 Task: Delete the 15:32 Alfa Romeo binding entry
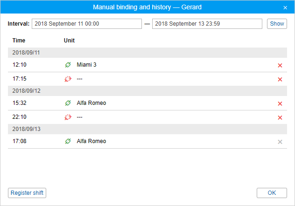tap(280, 103)
